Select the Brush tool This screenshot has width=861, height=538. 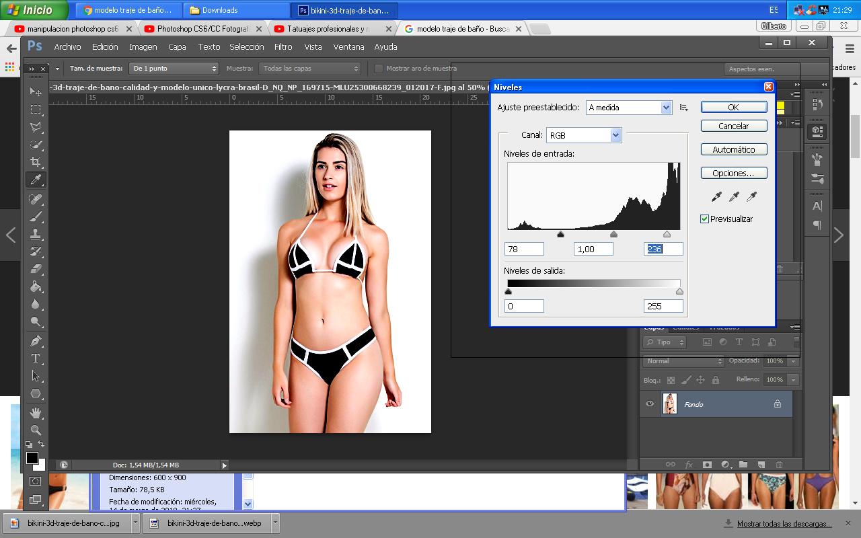[36, 217]
